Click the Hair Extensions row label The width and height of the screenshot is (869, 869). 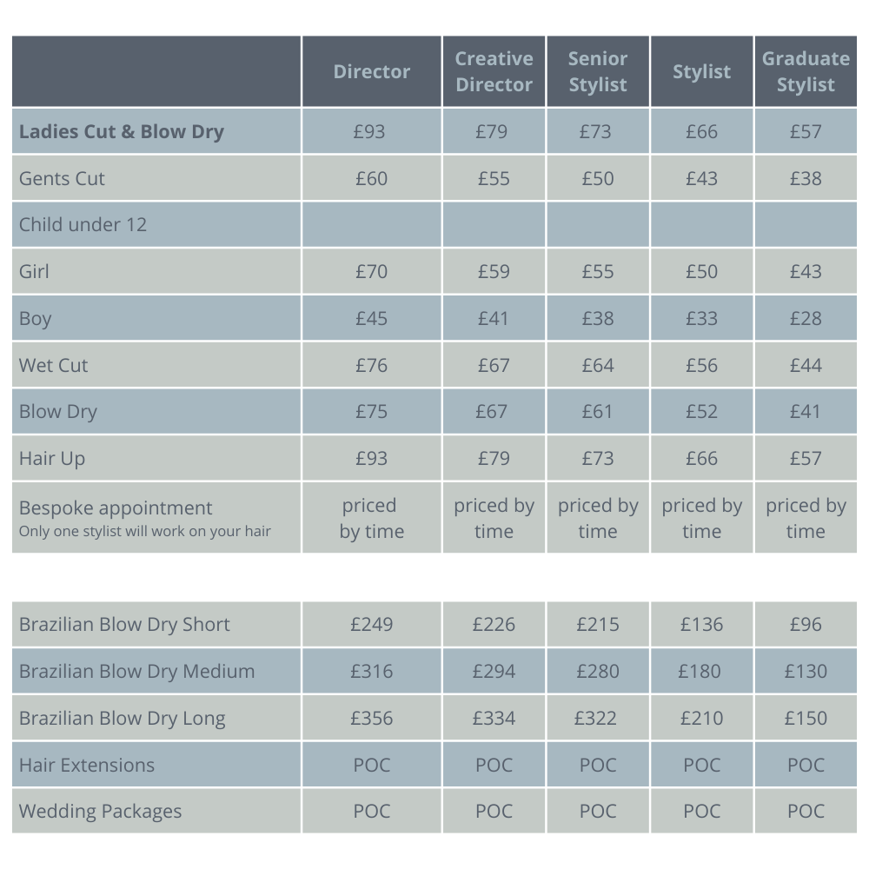[x=87, y=766]
